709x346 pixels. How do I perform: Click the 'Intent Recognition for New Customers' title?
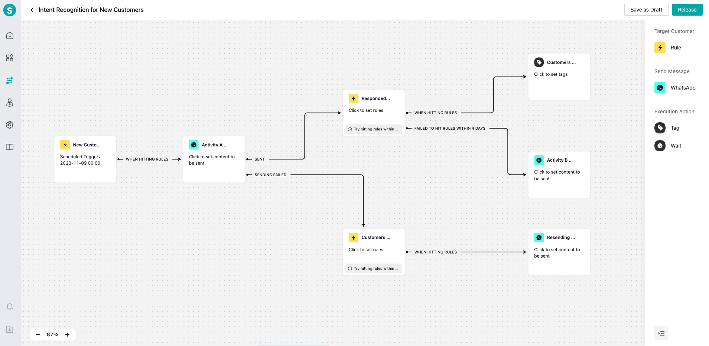pyautogui.click(x=91, y=10)
